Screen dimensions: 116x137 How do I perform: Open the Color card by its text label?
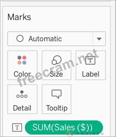click(x=22, y=74)
